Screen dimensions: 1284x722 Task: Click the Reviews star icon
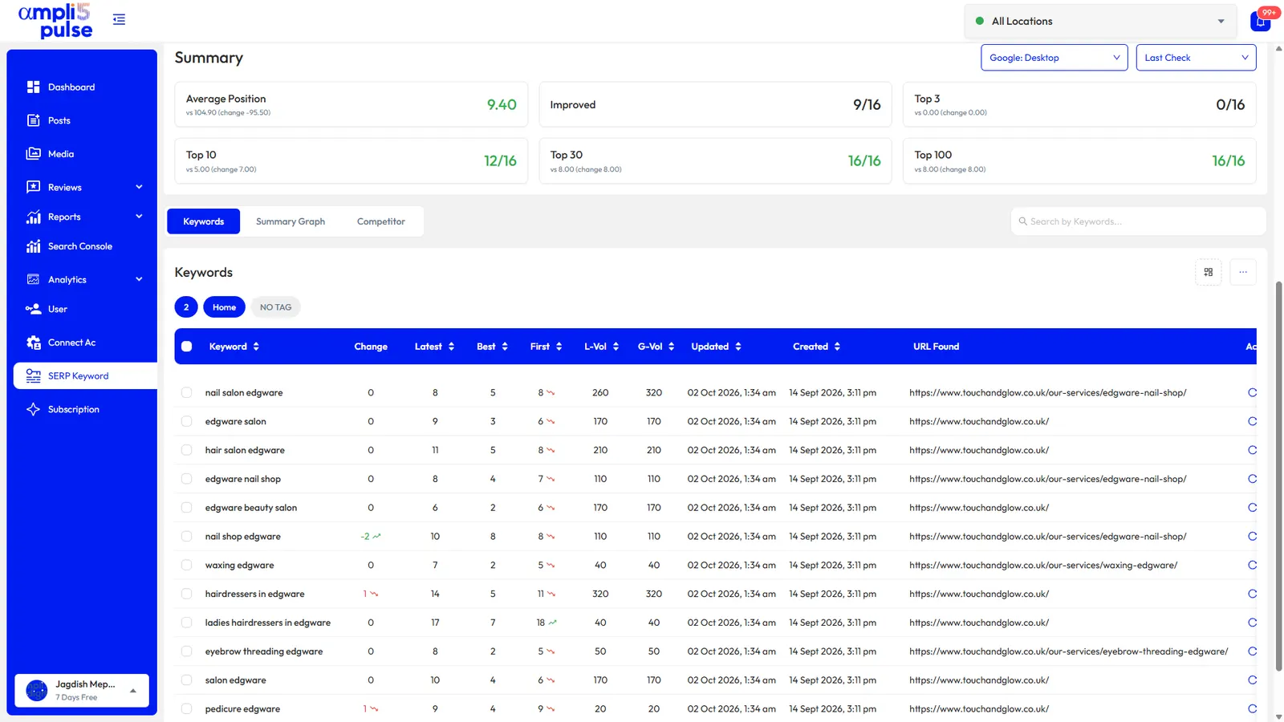click(x=33, y=187)
